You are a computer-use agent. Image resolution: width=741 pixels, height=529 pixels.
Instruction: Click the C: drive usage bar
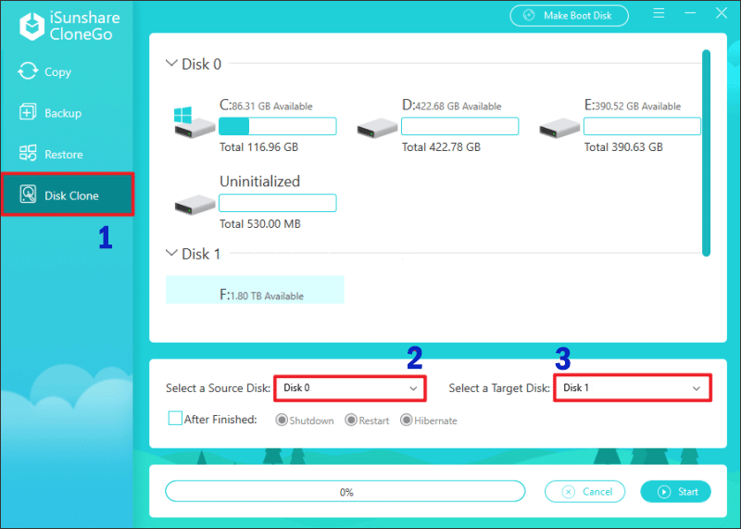(277, 126)
